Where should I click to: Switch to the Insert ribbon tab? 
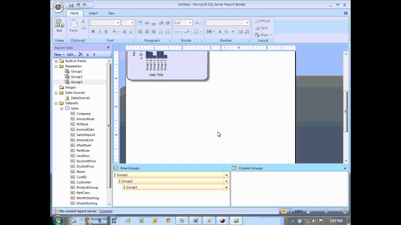[x=93, y=13]
